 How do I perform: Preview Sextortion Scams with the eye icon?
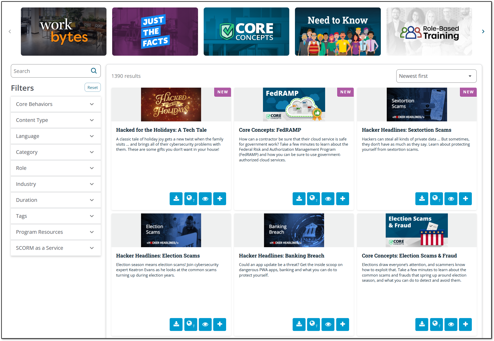pos(451,199)
